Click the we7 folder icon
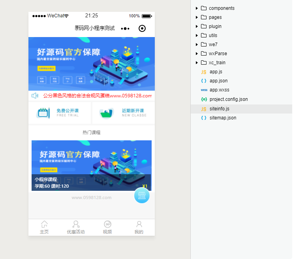The width and height of the screenshot is (293, 259). [x=204, y=45]
